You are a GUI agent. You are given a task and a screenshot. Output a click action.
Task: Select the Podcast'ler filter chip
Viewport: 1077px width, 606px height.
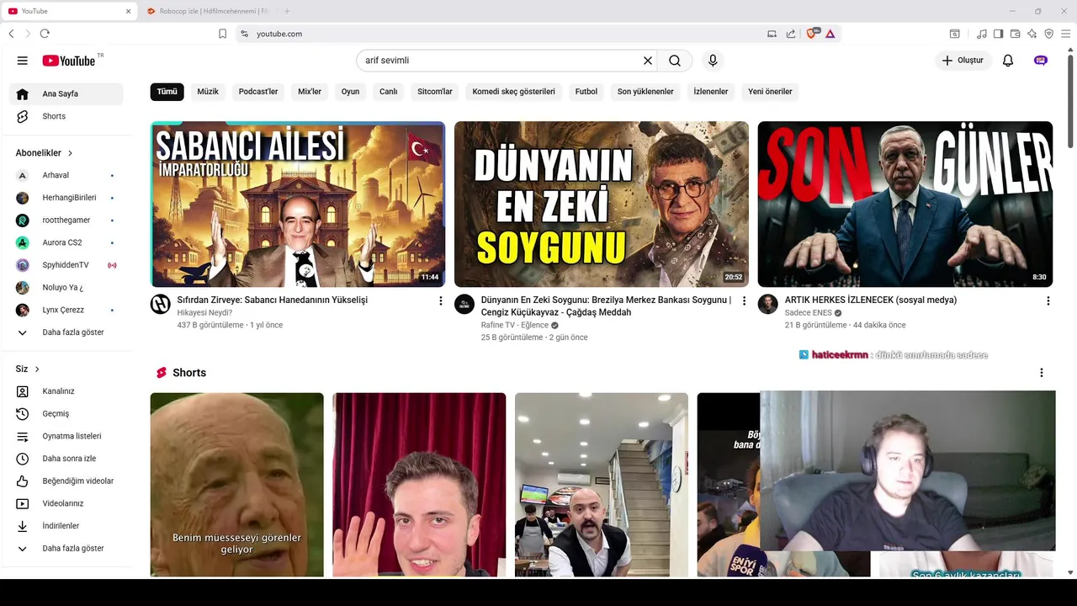pyautogui.click(x=258, y=92)
